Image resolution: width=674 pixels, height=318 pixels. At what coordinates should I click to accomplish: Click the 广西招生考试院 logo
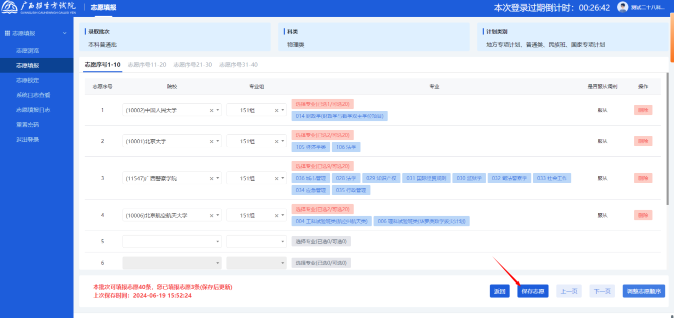(x=38, y=7)
